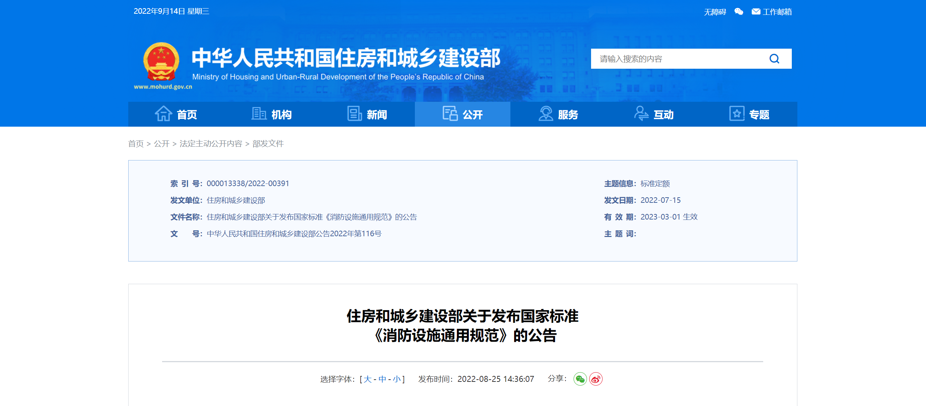
Task: Click the home house icon in navigation
Action: click(164, 114)
